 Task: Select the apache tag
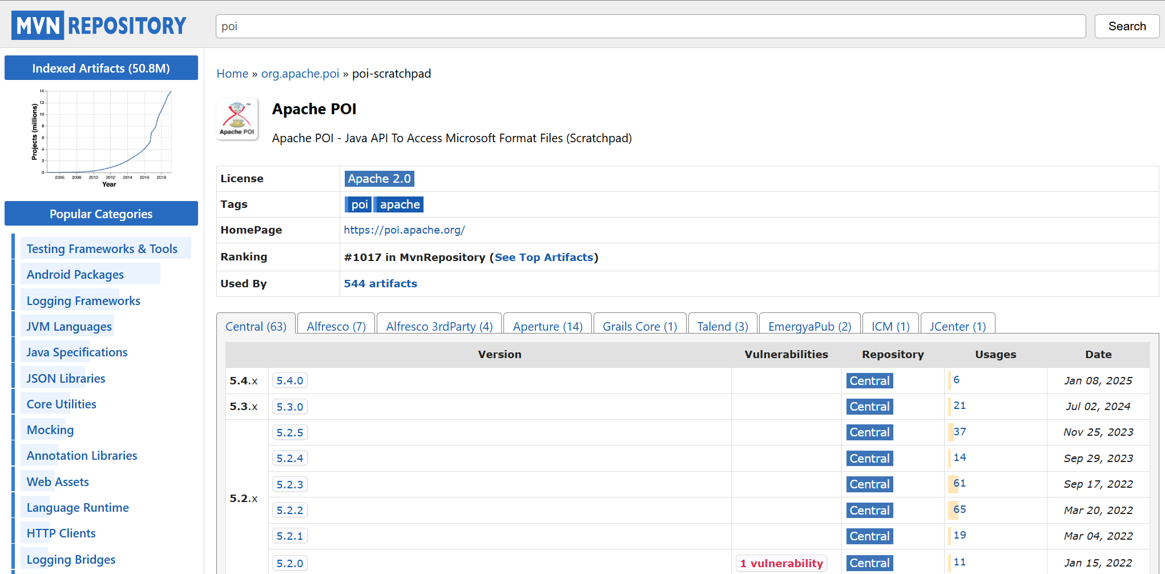(400, 204)
